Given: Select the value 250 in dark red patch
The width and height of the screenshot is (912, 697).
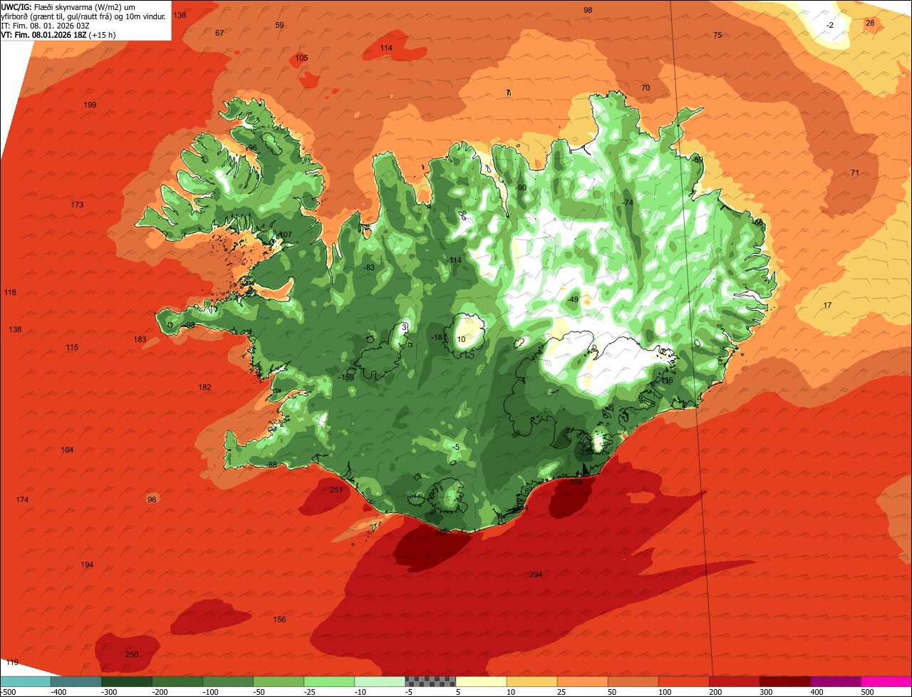Looking at the screenshot, I should pos(132,654).
